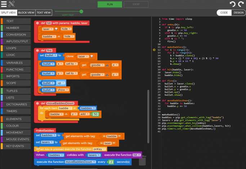
Task: Open the Number block category
Action: pyautogui.click(x=16, y=28)
